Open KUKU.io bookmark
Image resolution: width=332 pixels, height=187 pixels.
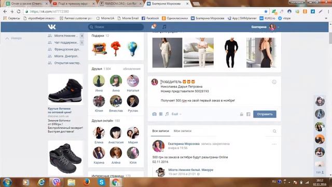click(x=267, y=18)
